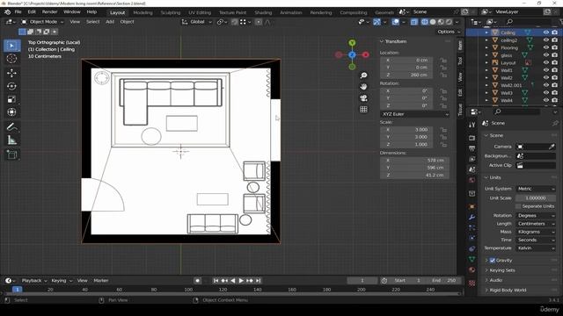Open XYZ Euler rotation mode dropdown
563x316 pixels.
[414, 114]
